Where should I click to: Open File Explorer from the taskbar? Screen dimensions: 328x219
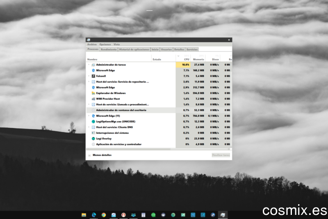pos(84,215)
